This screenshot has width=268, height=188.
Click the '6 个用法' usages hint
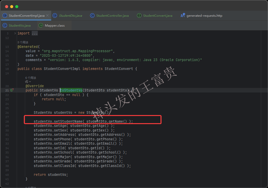click(x=31, y=78)
